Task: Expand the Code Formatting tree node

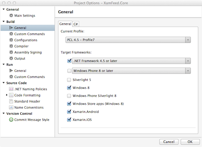Action: point(7,95)
